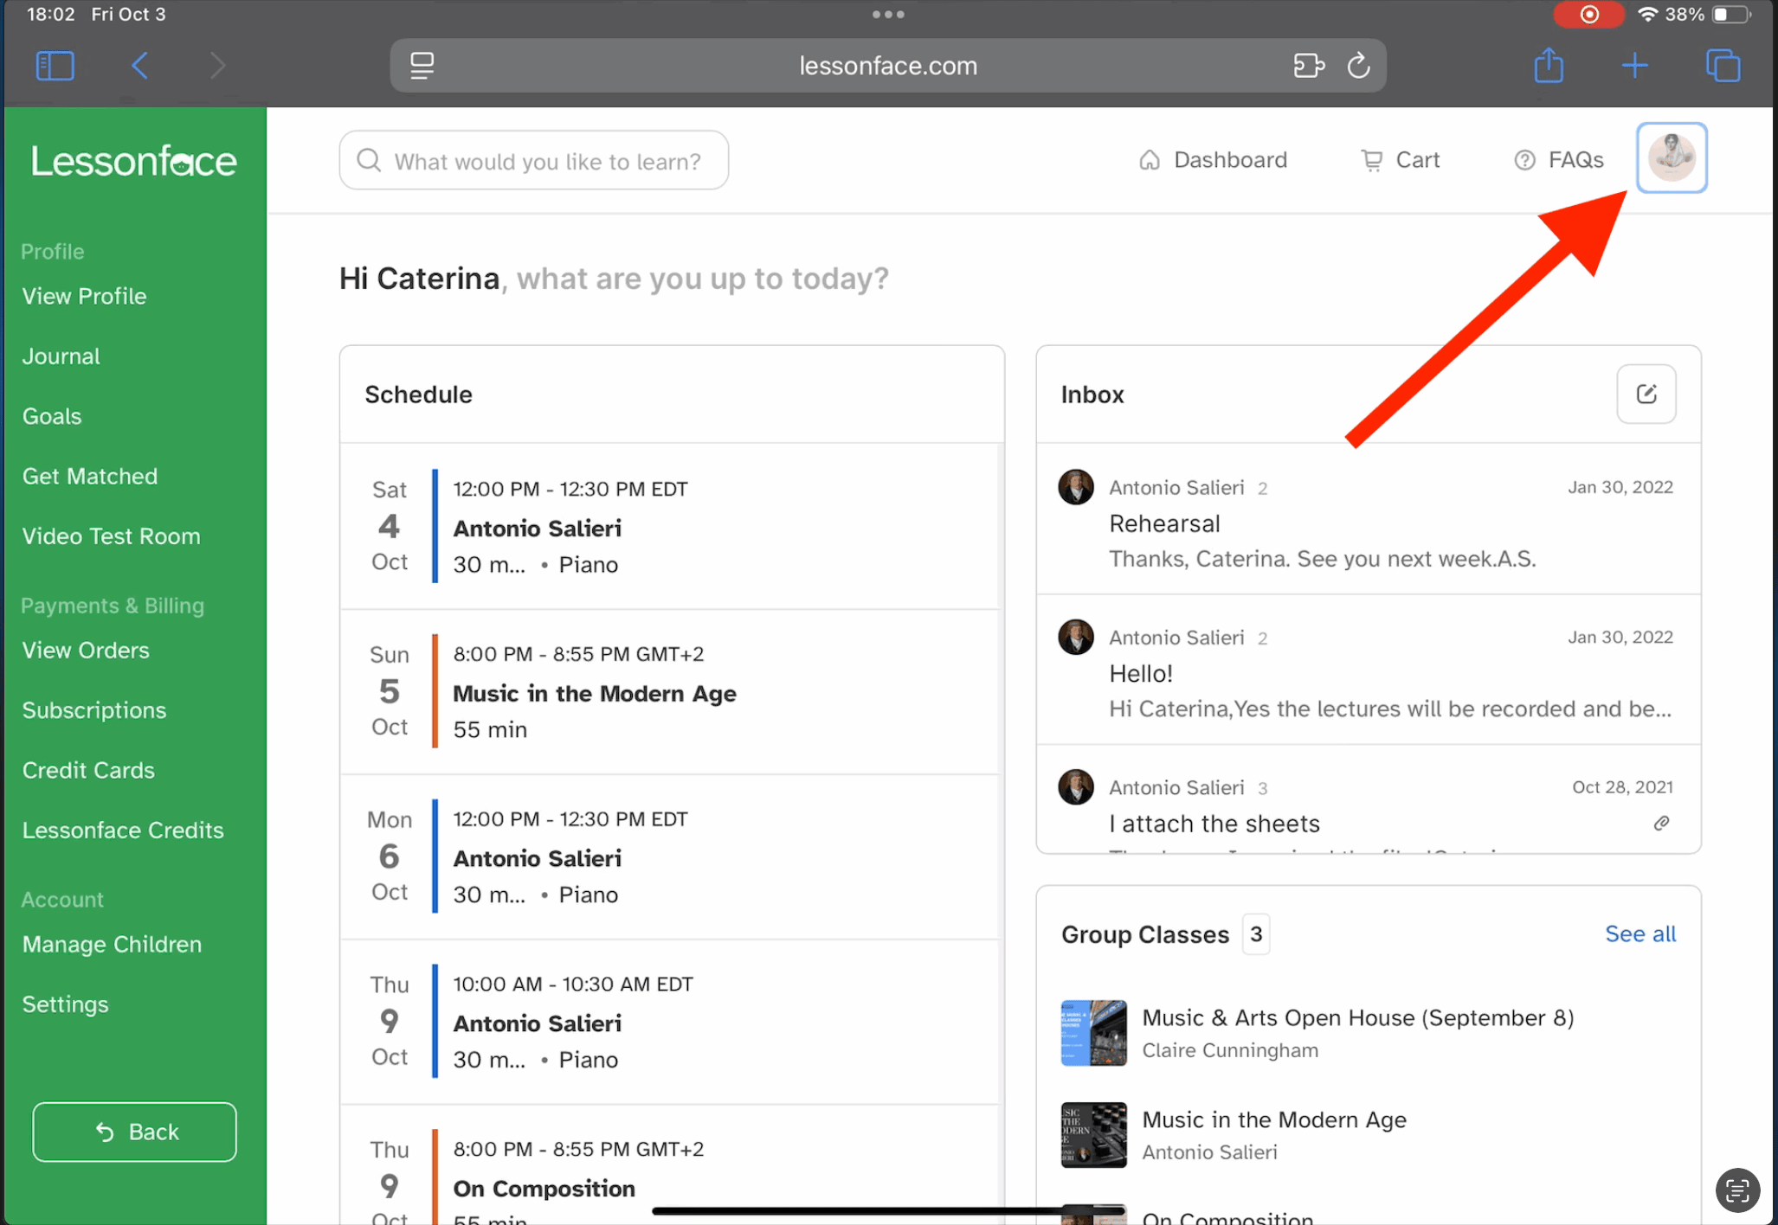Click the live text scan icon
The height and width of the screenshot is (1225, 1778).
[x=1737, y=1190]
